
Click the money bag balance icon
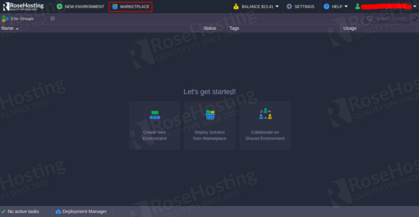tap(236, 7)
